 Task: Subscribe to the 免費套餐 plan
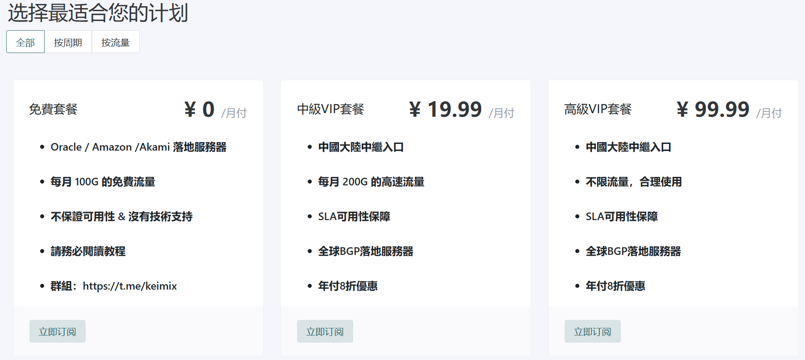pyautogui.click(x=58, y=331)
